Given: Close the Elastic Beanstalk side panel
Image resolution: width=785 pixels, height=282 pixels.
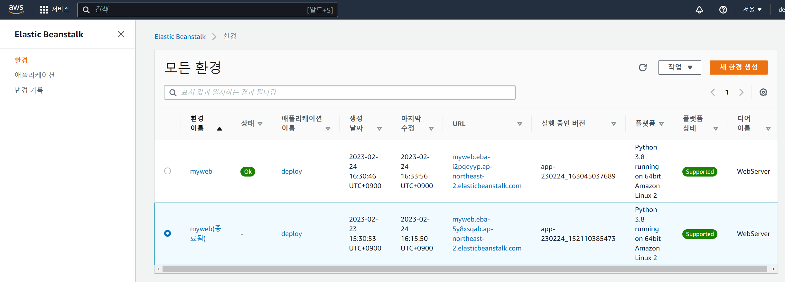Looking at the screenshot, I should point(121,34).
